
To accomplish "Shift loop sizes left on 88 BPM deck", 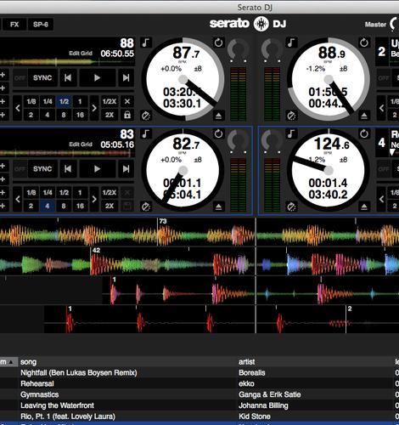I will pyautogui.click(x=18, y=108).
